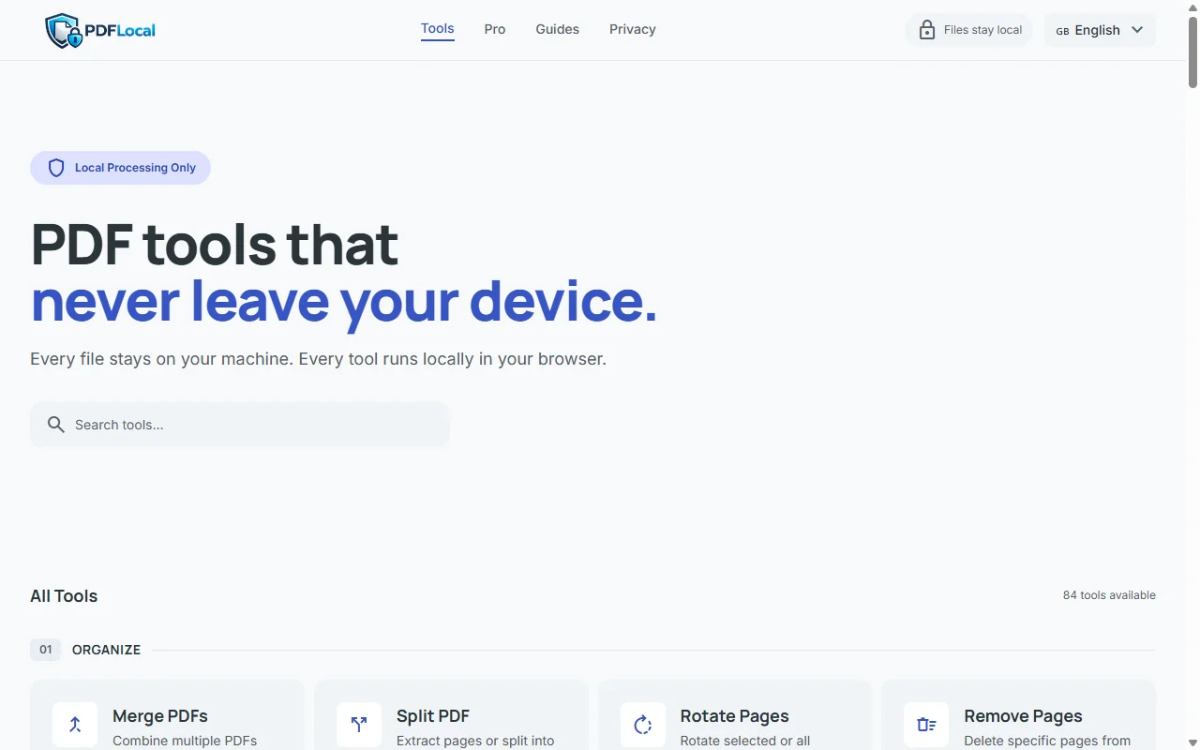Click the shield icon in Local Processing Only badge

(x=56, y=168)
